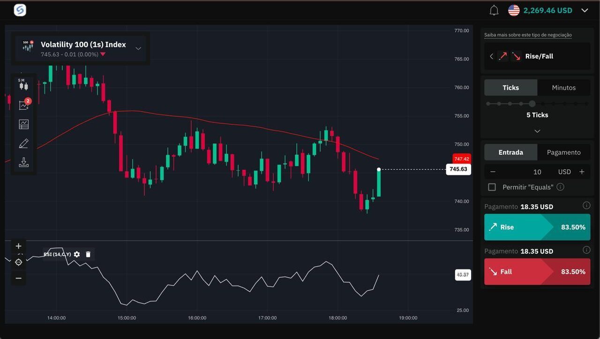Select the Entrada tab

510,152
